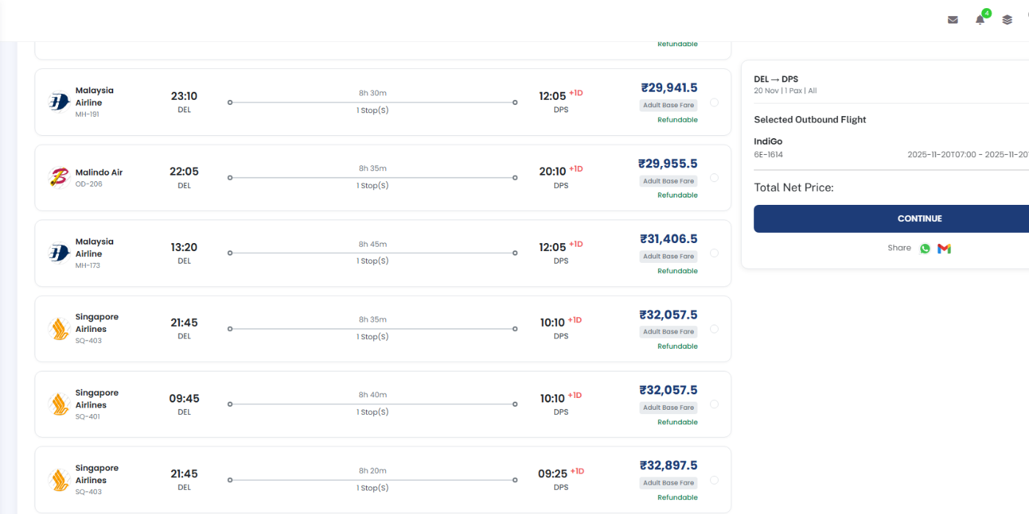Select the MH-173 flight radio button
This screenshot has width=1029, height=514.
click(x=714, y=253)
